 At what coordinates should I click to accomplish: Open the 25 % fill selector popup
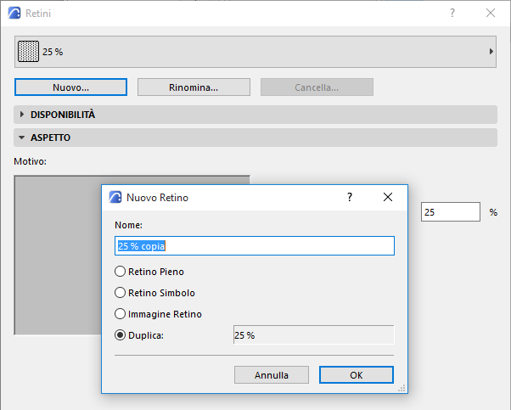click(255, 52)
